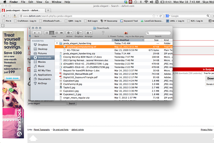Open On snot and fonts link
The width and height of the screenshot is (214, 143).
(x=61, y=129)
